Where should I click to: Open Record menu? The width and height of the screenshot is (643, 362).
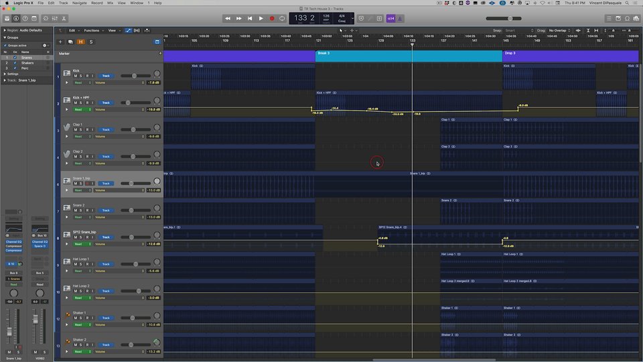click(x=96, y=3)
